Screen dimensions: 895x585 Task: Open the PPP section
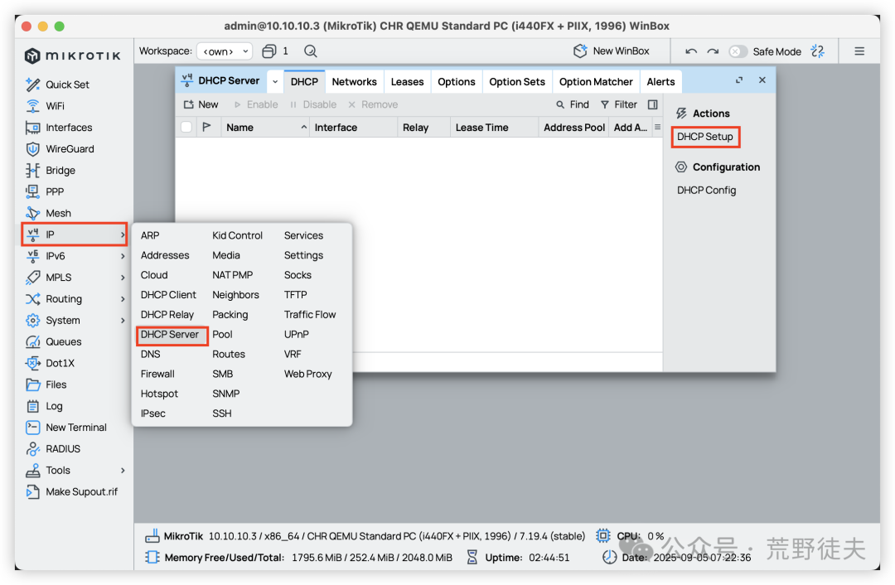(x=45, y=191)
